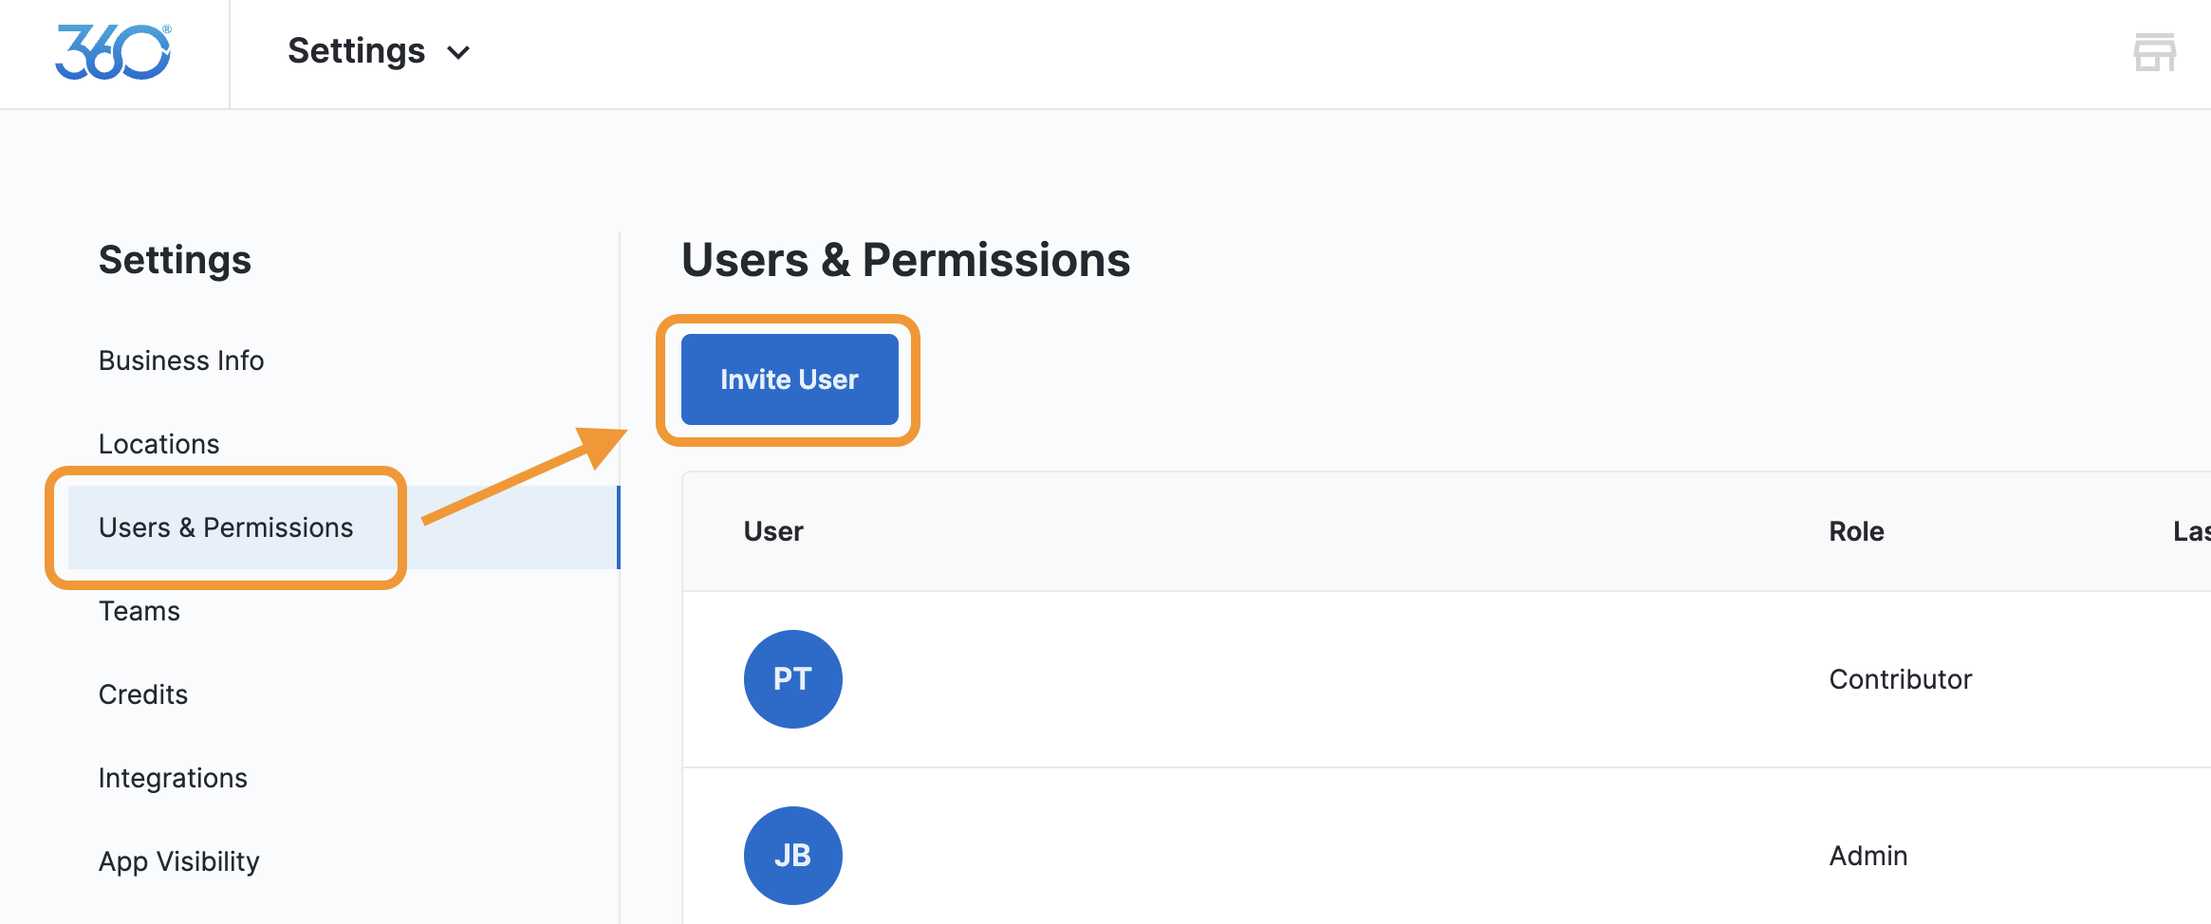Navigate to Credits settings
This screenshot has height=924, width=2211.
click(x=143, y=694)
